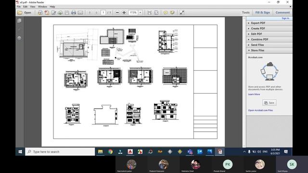Image resolution: width=308 pixels, height=173 pixels.
Task: Switch to the Tools pane
Action: (246, 12)
